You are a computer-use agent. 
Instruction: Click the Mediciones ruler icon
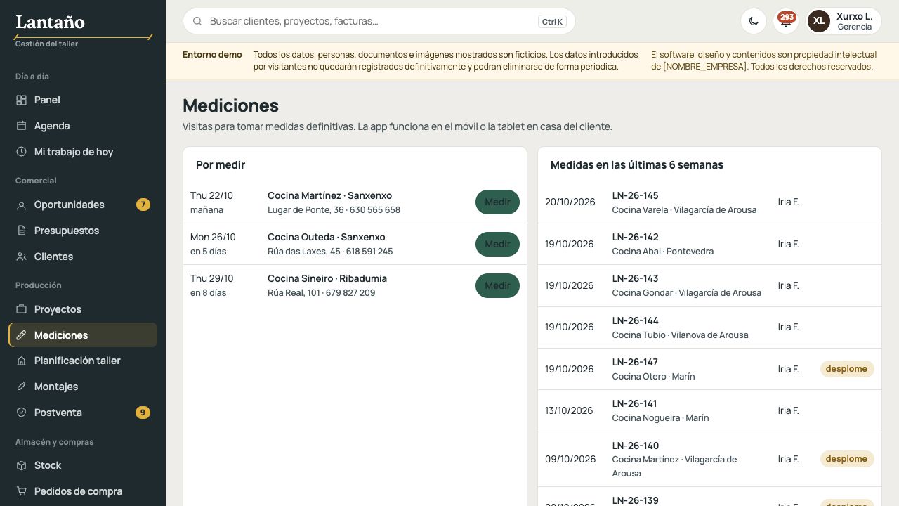point(21,335)
